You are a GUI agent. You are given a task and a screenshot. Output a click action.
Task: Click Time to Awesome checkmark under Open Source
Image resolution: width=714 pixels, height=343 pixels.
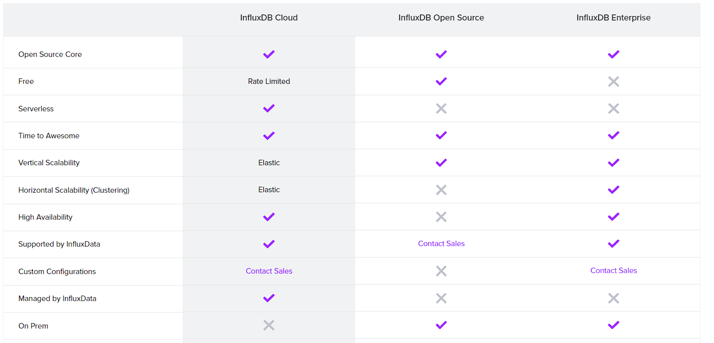pyautogui.click(x=441, y=135)
